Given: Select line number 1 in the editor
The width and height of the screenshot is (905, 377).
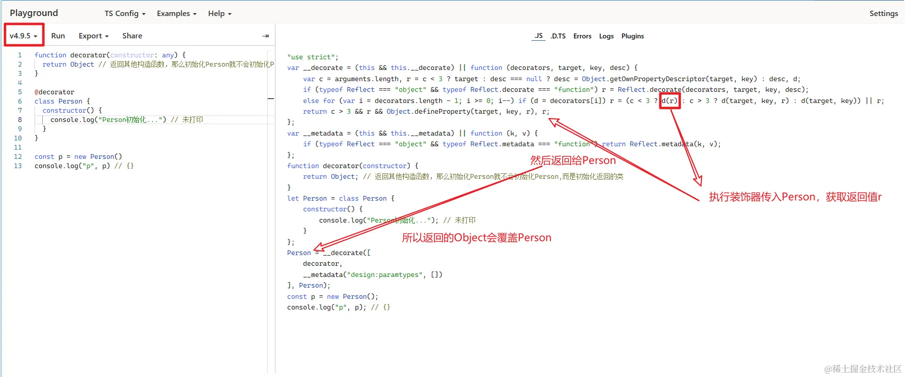Looking at the screenshot, I should pos(20,55).
